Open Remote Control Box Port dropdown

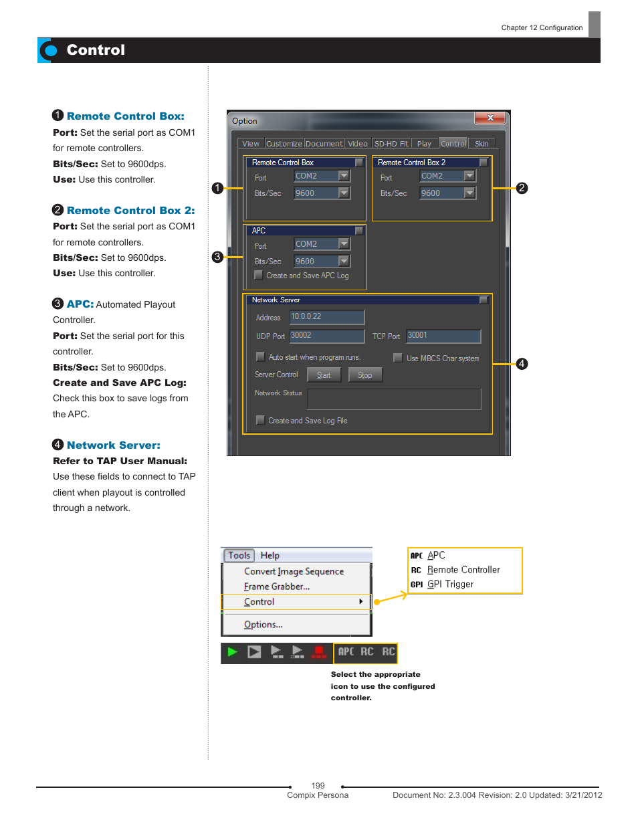tap(344, 176)
